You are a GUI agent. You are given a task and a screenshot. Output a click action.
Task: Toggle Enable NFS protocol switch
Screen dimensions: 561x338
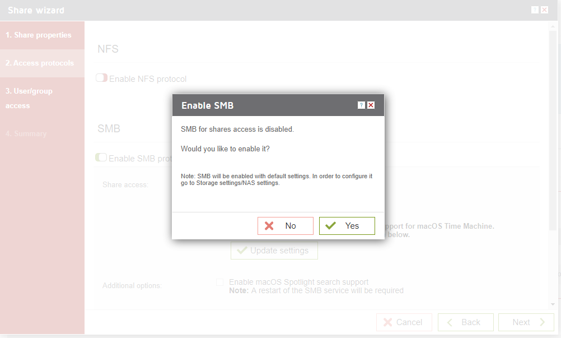101,78
